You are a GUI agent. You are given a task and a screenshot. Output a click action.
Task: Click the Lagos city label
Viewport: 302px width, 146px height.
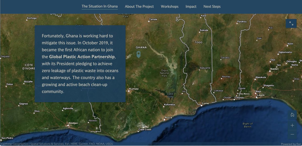261,95
